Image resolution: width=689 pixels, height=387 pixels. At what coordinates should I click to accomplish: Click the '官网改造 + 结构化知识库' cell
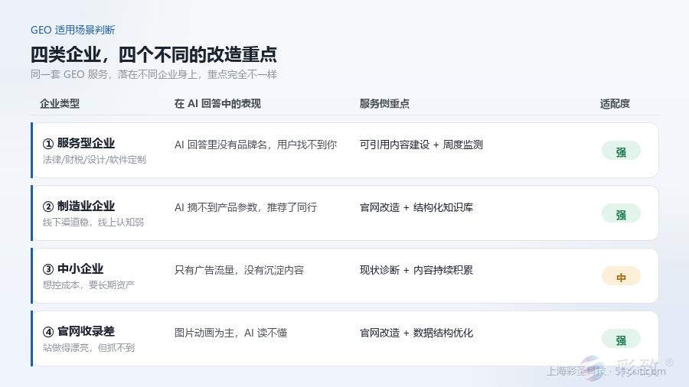[416, 207]
